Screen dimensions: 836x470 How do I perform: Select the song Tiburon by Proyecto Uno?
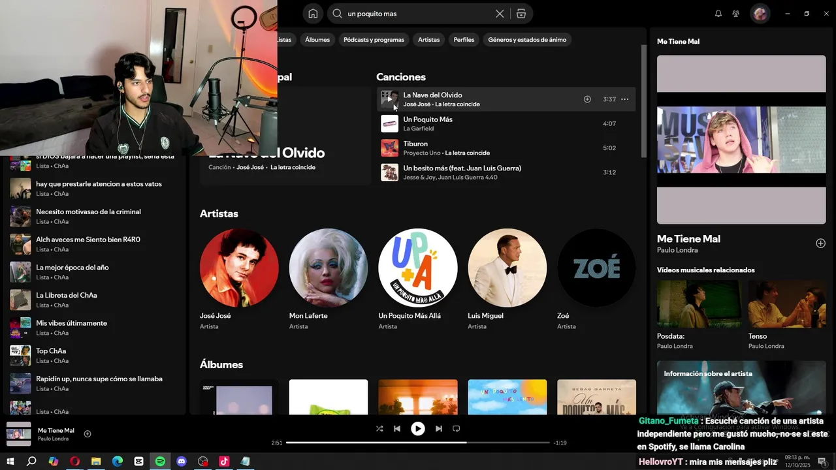(506, 148)
